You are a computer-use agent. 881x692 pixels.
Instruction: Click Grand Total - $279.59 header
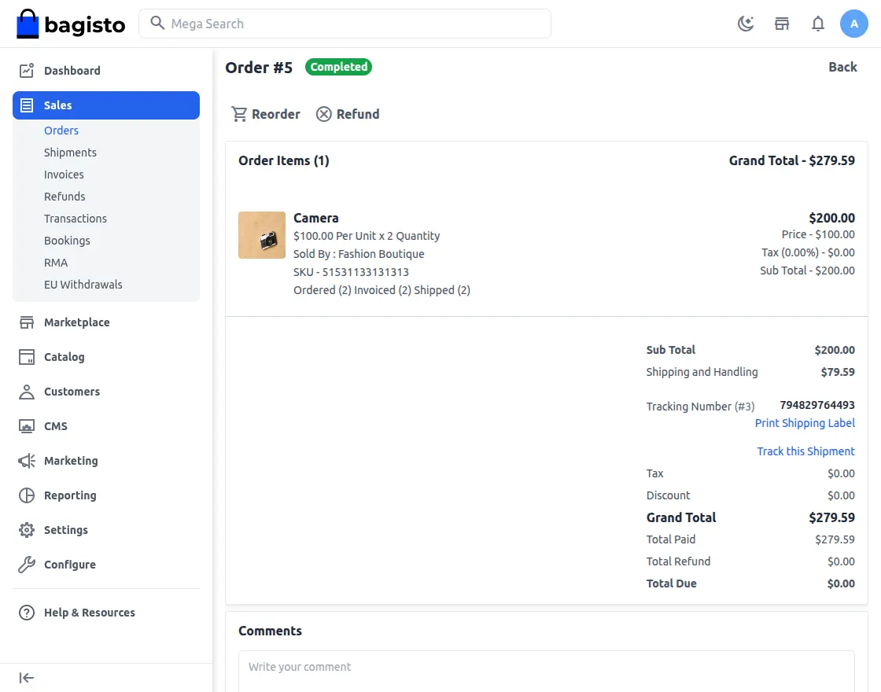click(791, 160)
